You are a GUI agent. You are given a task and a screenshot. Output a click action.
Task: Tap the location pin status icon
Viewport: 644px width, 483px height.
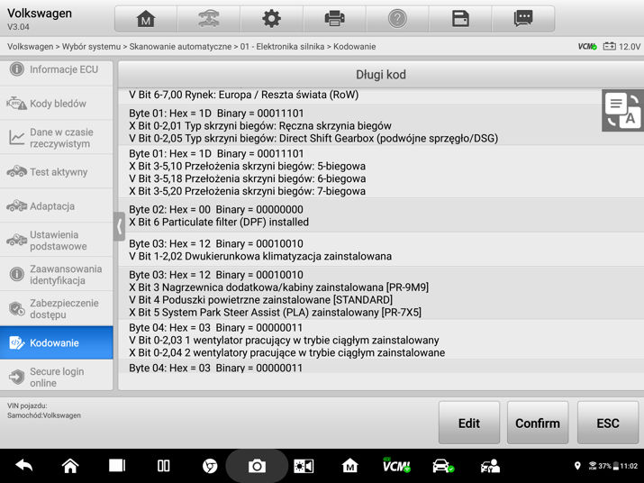[577, 466]
